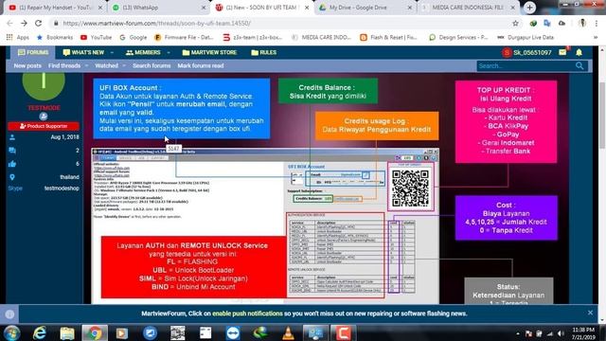Open the Firmware File bookmark
Image resolution: width=606 pixels, height=341 pixels.
tap(184, 38)
